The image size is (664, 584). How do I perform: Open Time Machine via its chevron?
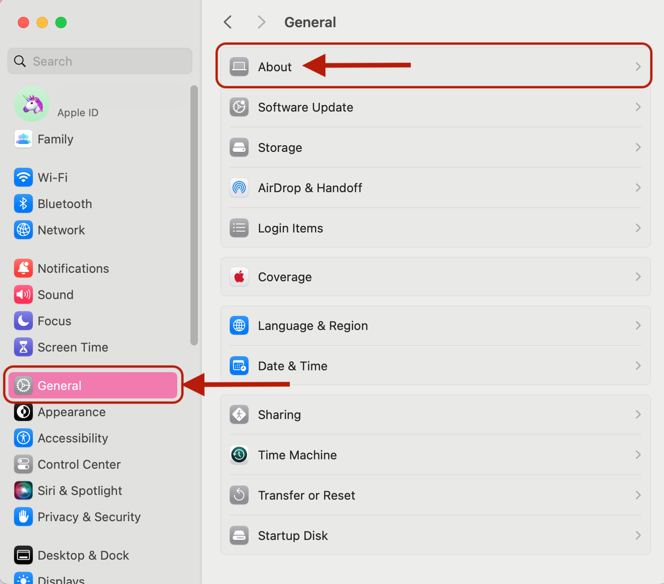[638, 455]
